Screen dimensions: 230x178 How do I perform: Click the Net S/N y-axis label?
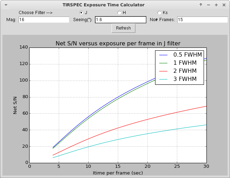click(x=15, y=106)
